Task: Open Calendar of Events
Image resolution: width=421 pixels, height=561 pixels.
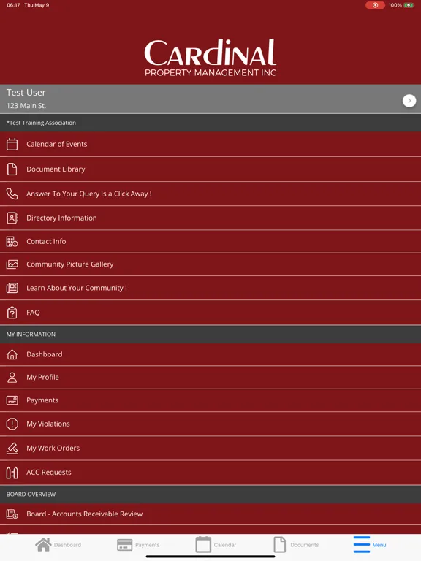Action: click(x=210, y=144)
